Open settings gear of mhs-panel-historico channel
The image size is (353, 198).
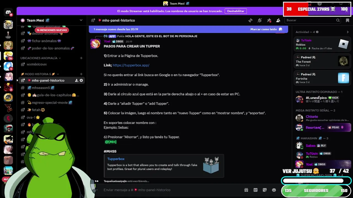click(81, 80)
